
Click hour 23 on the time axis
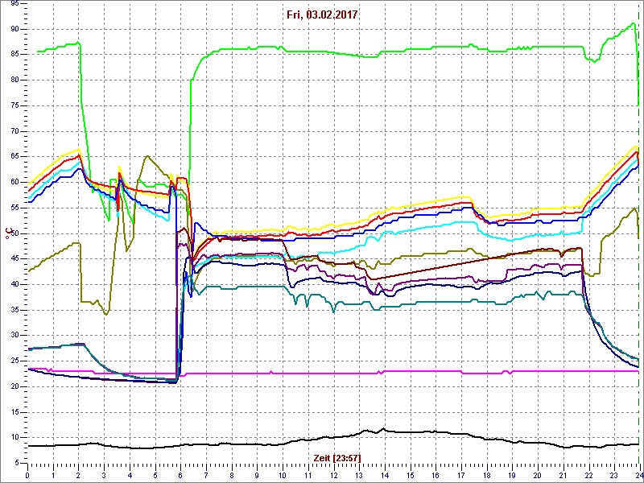coord(613,474)
